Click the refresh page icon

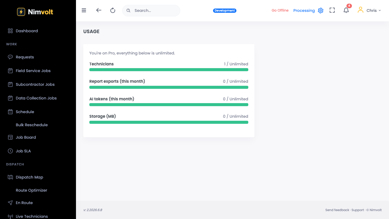click(113, 10)
